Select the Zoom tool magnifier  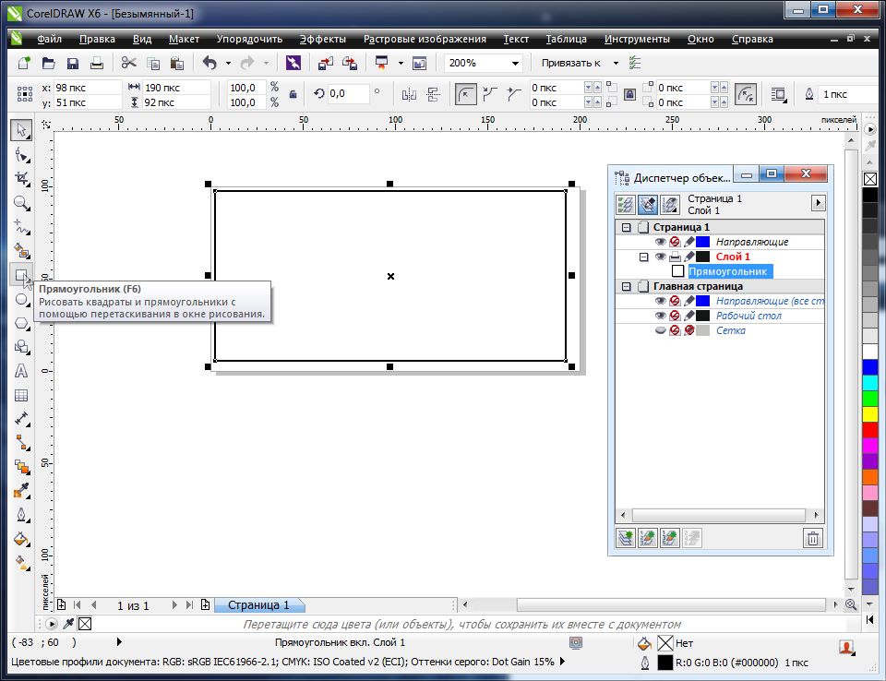coord(20,202)
